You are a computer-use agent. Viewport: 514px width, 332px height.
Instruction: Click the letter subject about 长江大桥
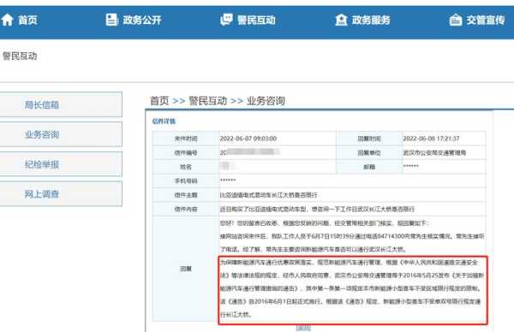click(x=268, y=195)
